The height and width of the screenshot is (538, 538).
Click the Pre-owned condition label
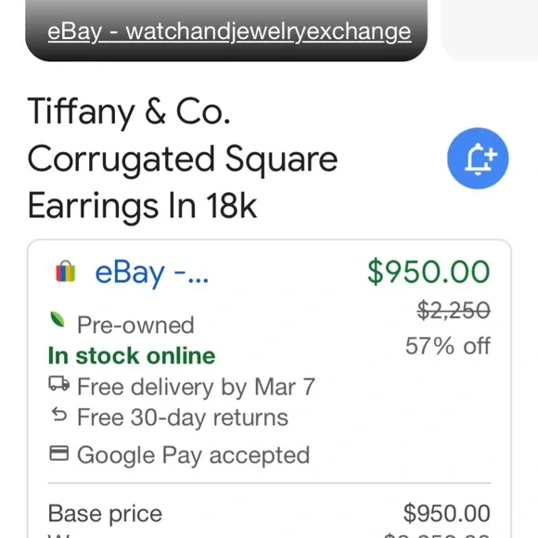click(135, 325)
